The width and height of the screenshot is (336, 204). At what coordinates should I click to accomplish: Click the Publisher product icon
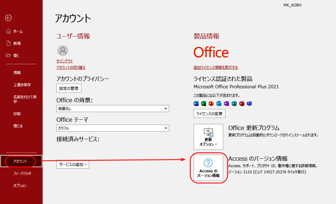click(x=234, y=104)
